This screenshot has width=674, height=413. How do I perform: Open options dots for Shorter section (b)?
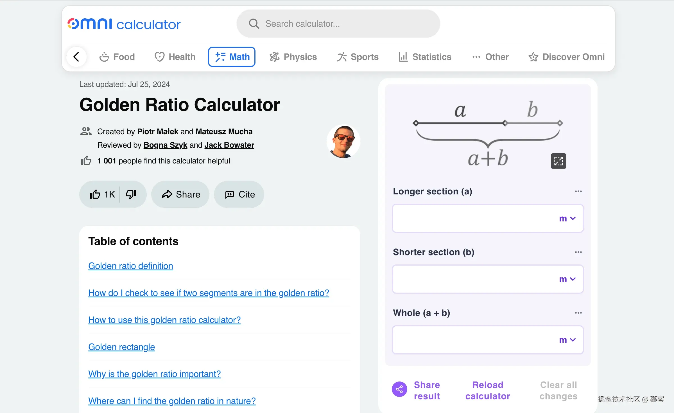(x=578, y=252)
